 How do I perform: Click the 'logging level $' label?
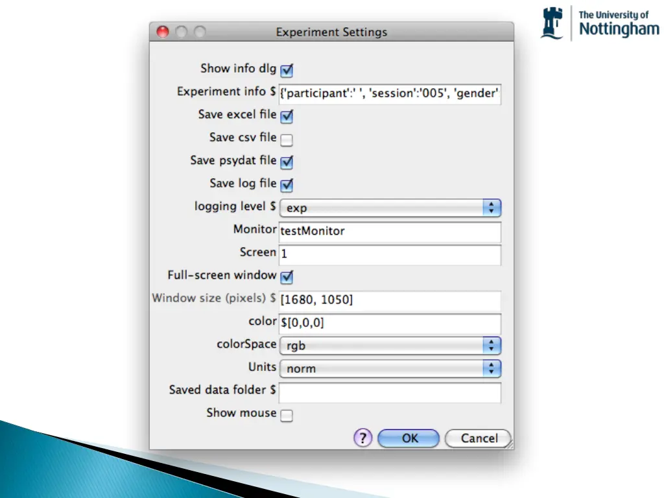[235, 206]
